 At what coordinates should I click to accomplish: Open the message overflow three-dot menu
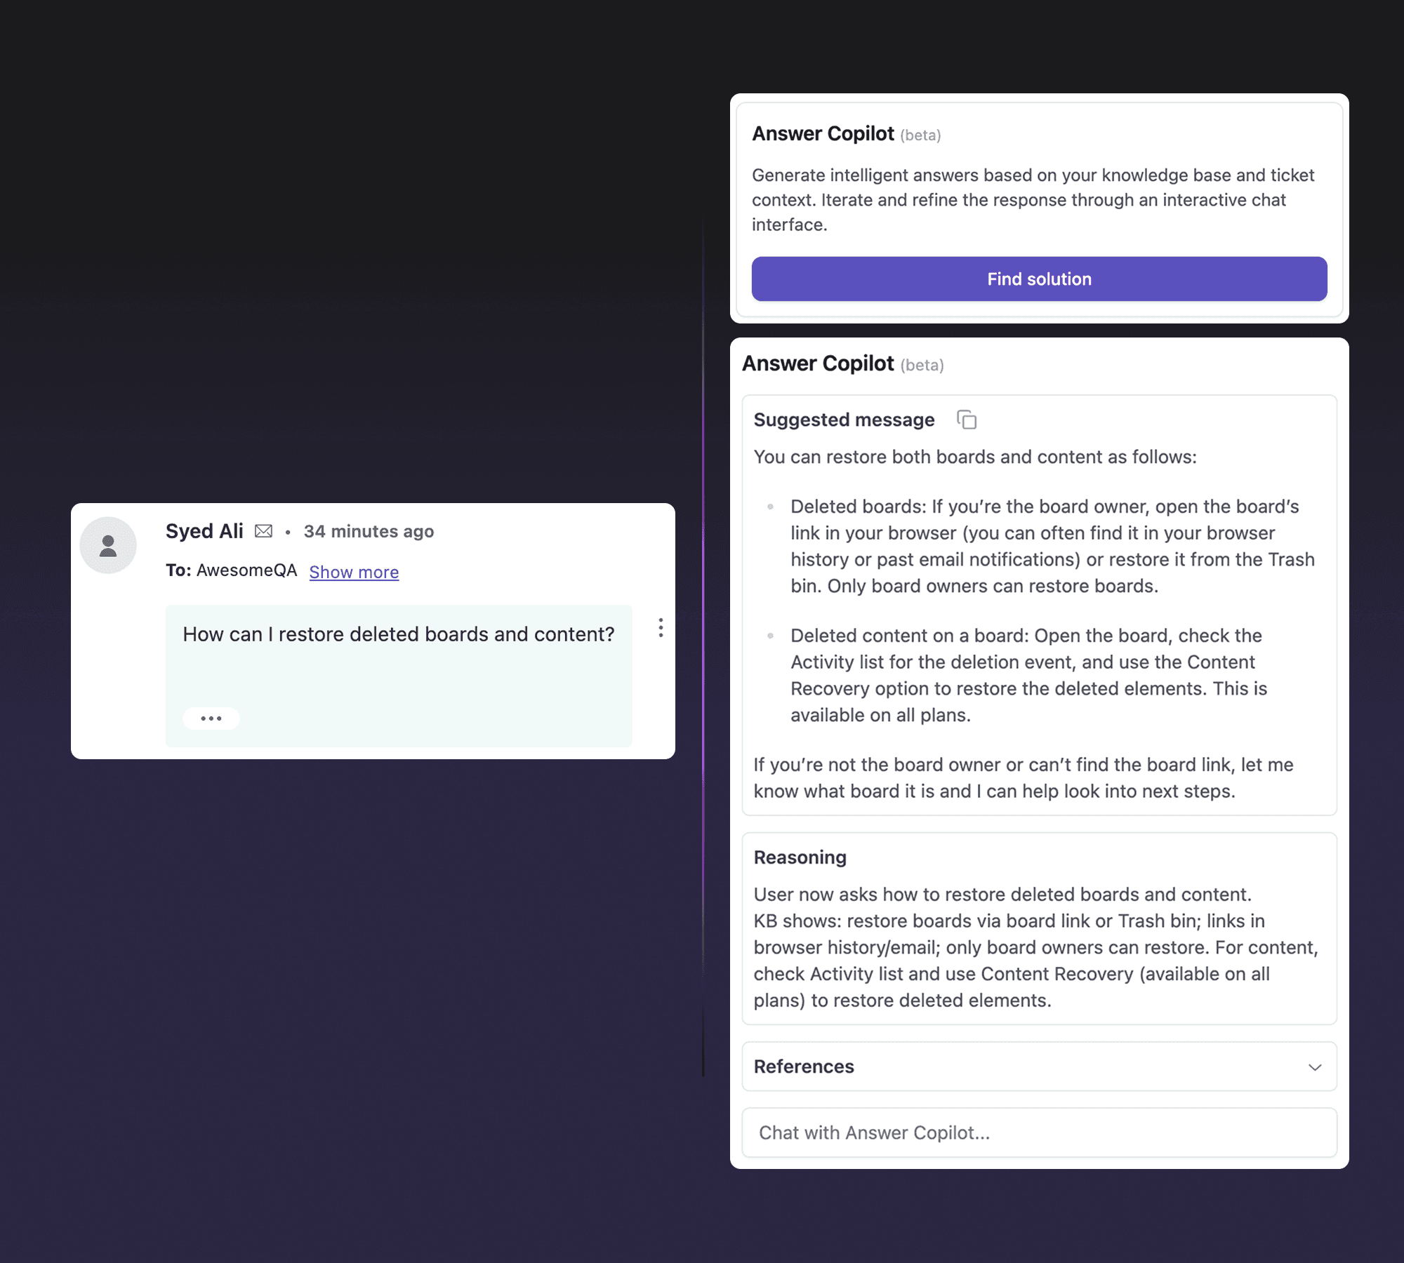(661, 629)
